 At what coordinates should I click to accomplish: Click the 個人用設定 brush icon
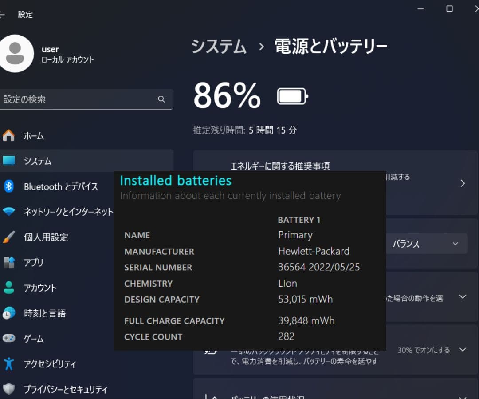pyautogui.click(x=10, y=237)
